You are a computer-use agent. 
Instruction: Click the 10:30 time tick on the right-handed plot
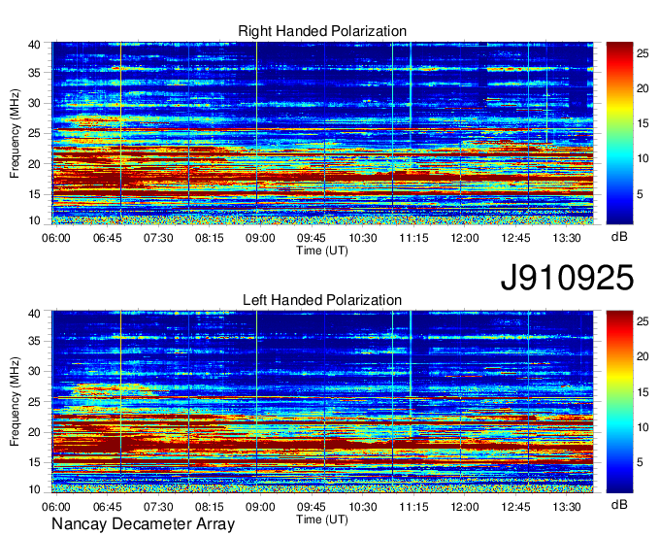pyautogui.click(x=362, y=238)
